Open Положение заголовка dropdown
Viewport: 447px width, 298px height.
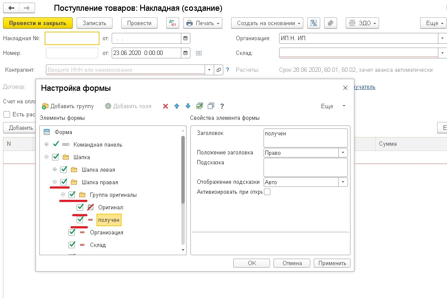tap(343, 153)
